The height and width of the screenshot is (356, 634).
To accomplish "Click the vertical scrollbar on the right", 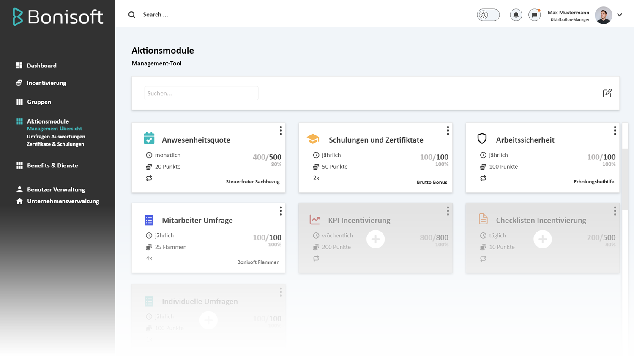I will pyautogui.click(x=625, y=177).
